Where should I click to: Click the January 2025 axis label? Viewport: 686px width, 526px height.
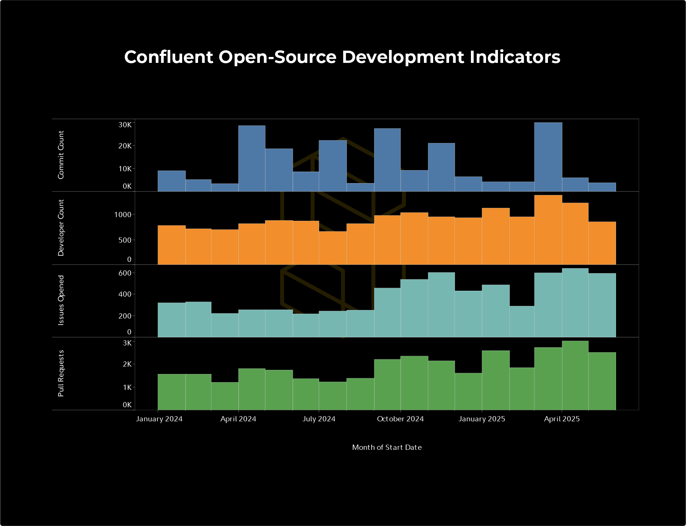click(x=482, y=418)
